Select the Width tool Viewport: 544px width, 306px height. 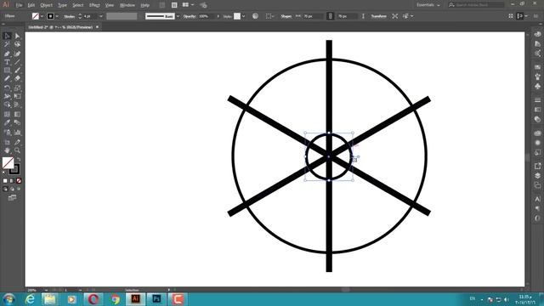pos(7,96)
